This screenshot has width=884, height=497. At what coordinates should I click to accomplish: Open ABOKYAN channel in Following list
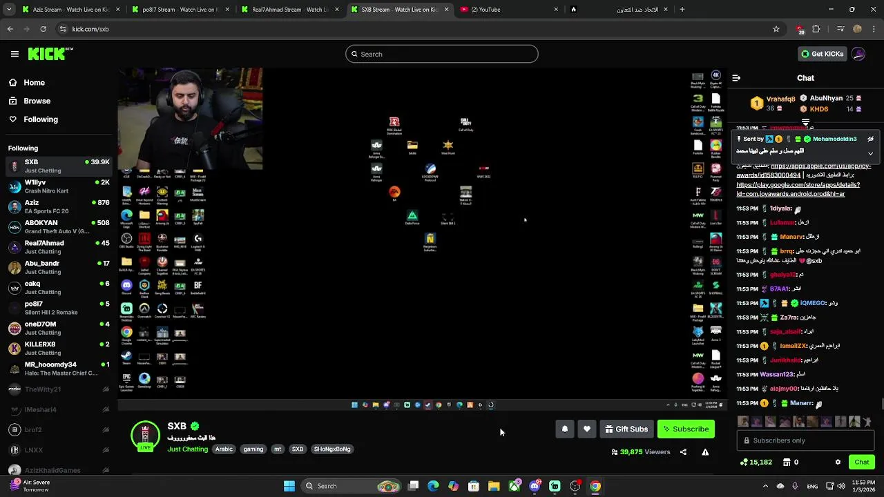coord(58,226)
